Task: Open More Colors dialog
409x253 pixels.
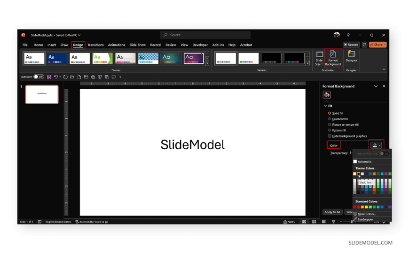Action: (367, 214)
